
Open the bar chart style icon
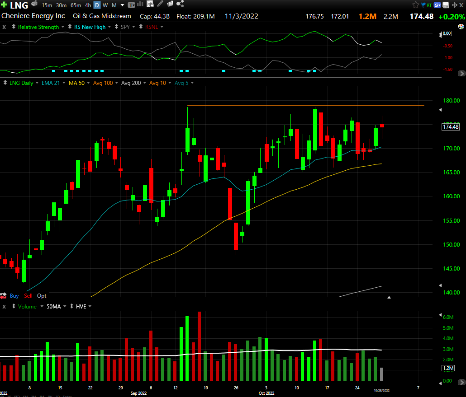(x=140, y=4)
